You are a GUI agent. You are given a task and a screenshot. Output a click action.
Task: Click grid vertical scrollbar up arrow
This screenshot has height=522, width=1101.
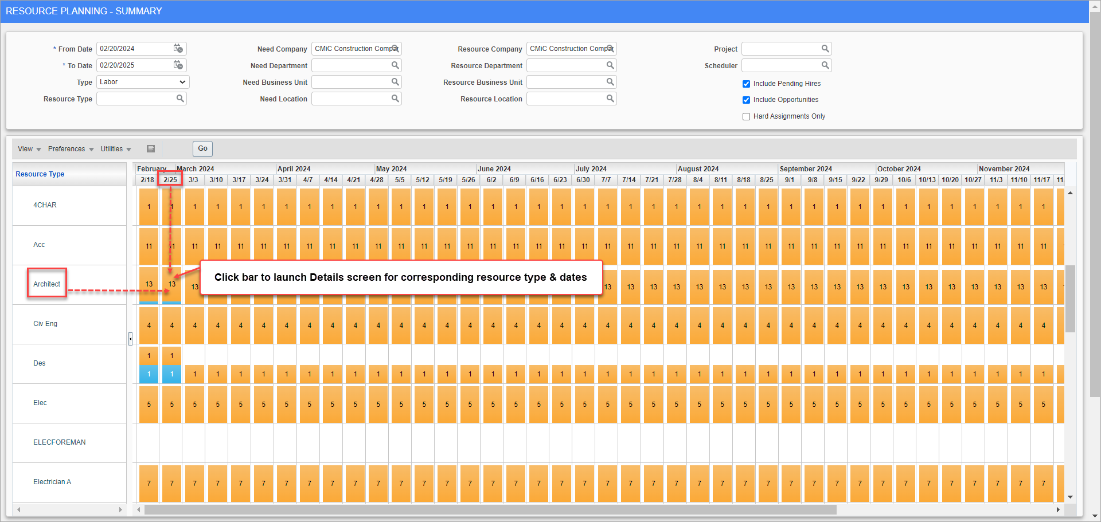1070,193
